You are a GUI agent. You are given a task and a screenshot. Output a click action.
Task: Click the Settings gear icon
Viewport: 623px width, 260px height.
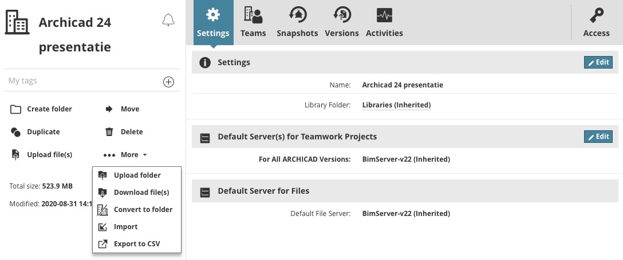point(213,15)
